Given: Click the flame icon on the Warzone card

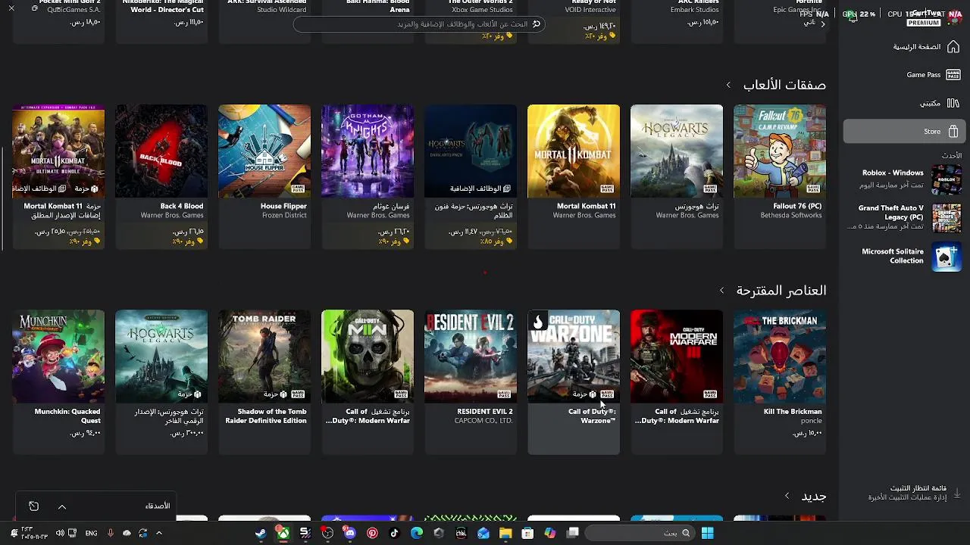Looking at the screenshot, I should pyautogui.click(x=538, y=322).
